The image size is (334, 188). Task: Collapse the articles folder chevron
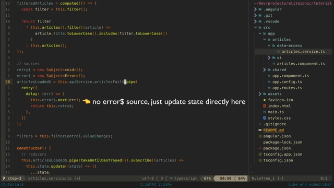pos(265,40)
